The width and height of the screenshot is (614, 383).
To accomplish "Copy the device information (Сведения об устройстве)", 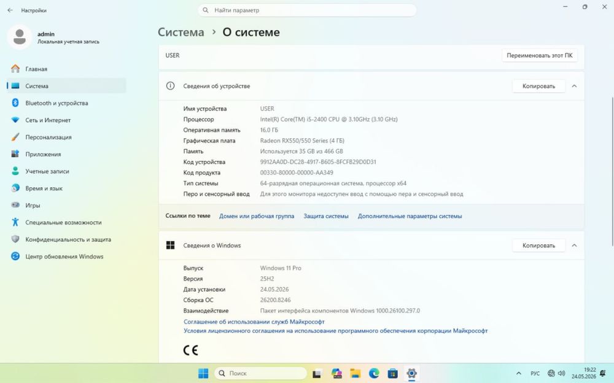I will click(x=538, y=86).
